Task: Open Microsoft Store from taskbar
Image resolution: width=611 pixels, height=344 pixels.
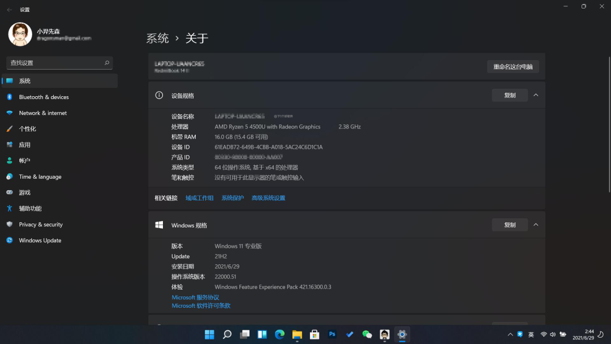Action: click(x=315, y=334)
